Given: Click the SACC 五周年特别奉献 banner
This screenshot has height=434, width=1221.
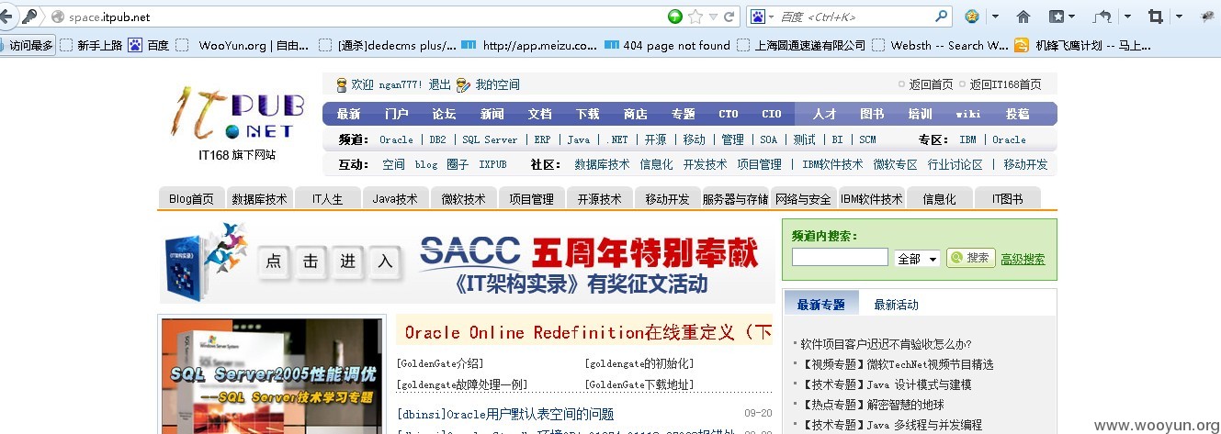Looking at the screenshot, I should click(x=467, y=262).
